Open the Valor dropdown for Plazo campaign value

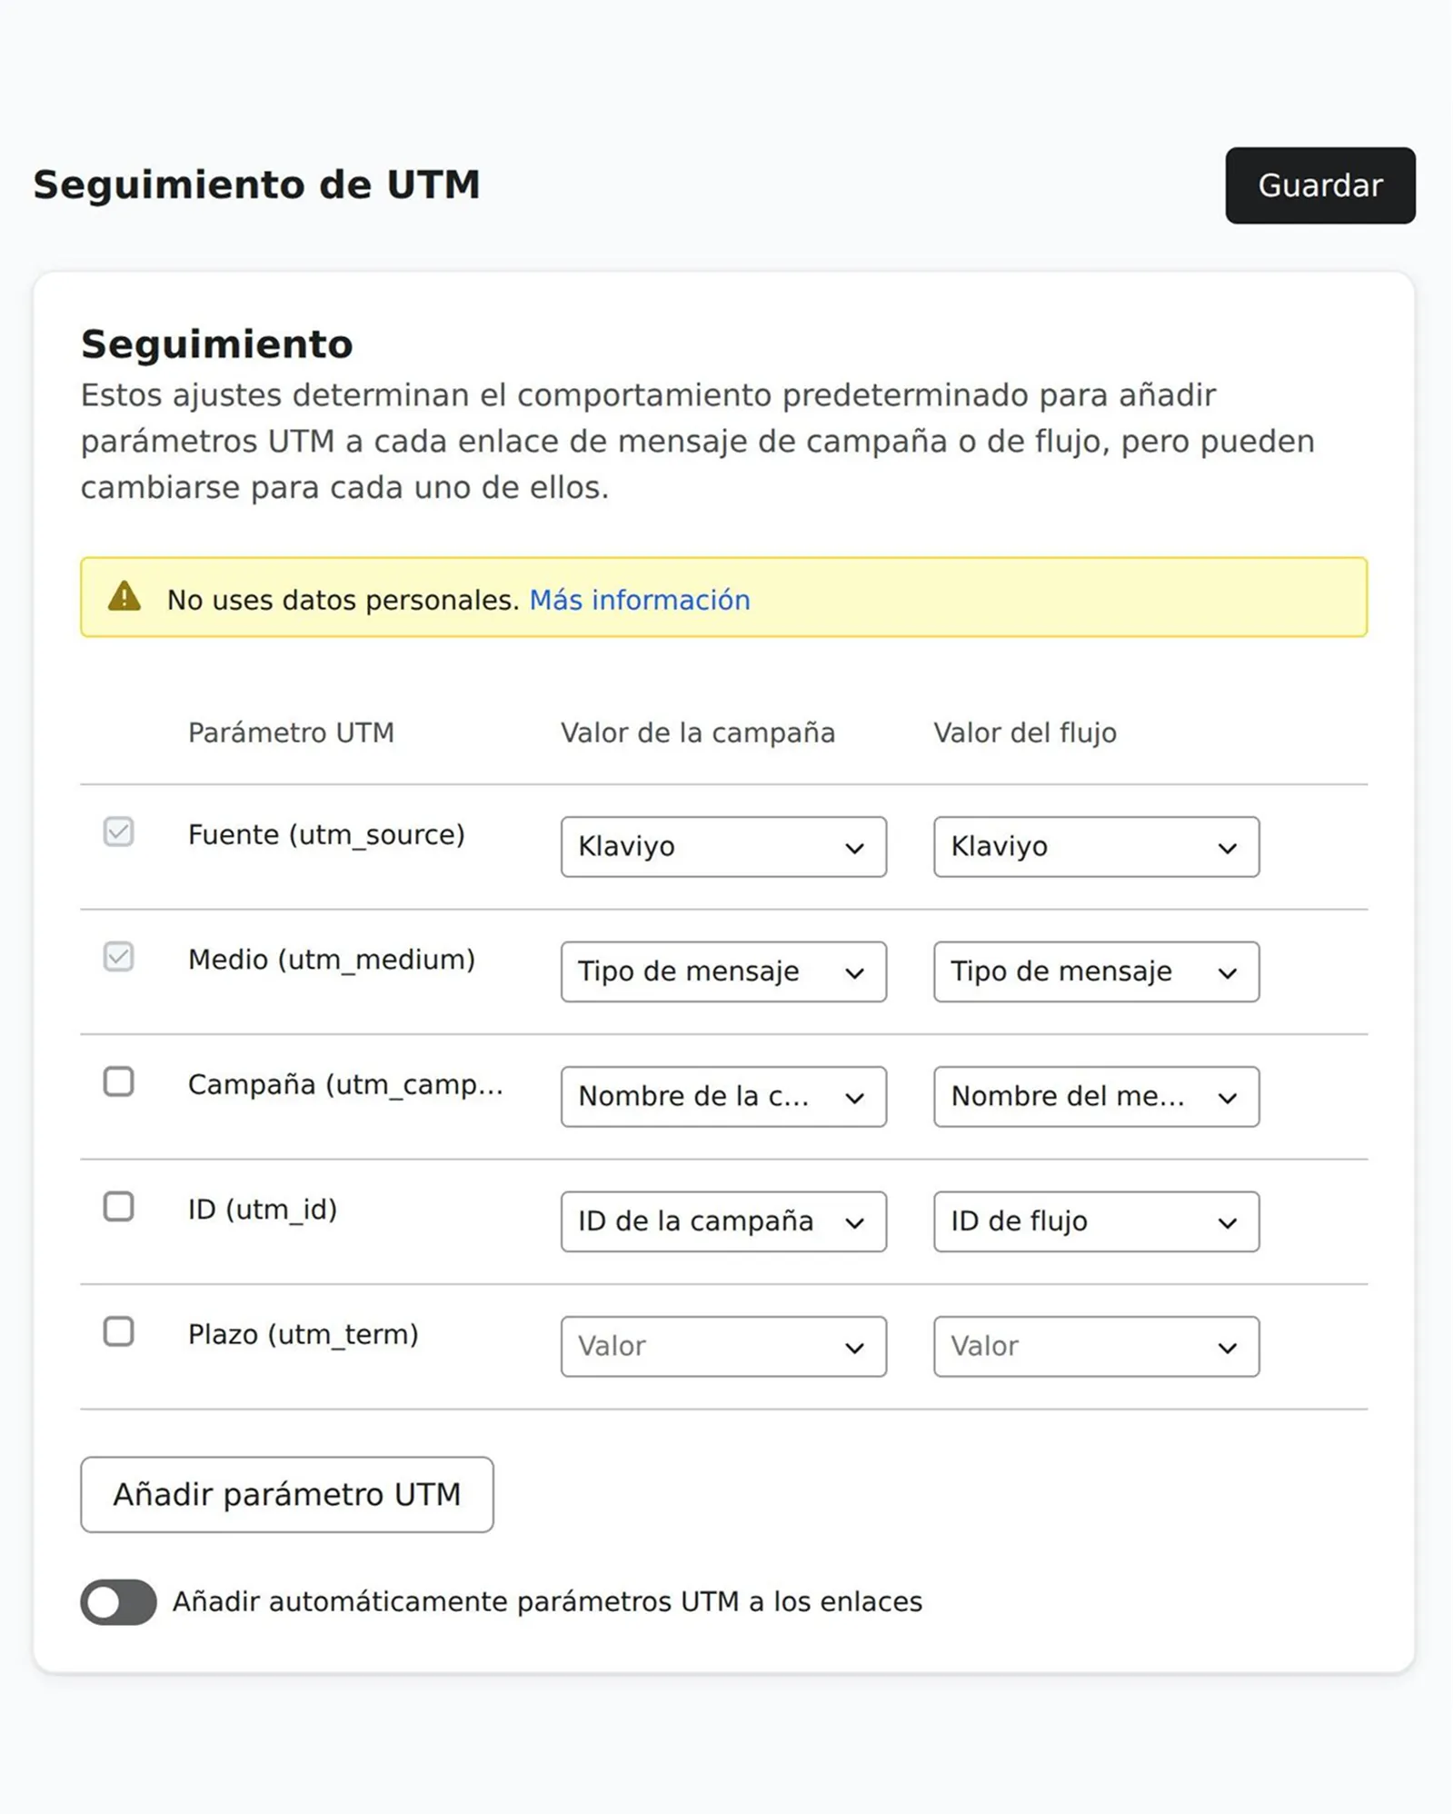pos(722,1347)
